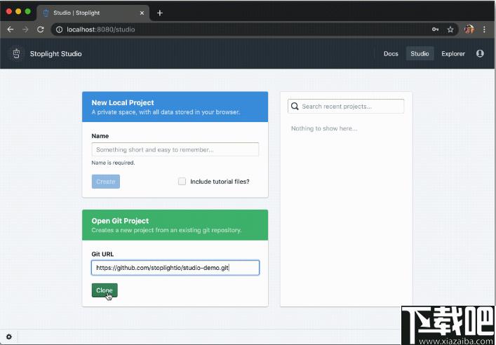This screenshot has width=496, height=345.
Task: Switch to the Studio navigation item
Action: tap(420, 53)
